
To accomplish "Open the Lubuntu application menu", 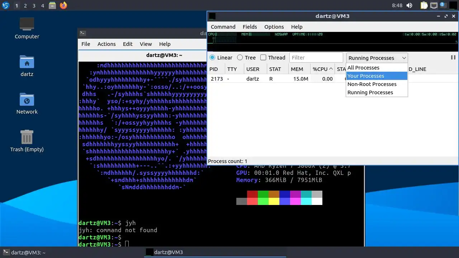I will (x=6, y=5).
